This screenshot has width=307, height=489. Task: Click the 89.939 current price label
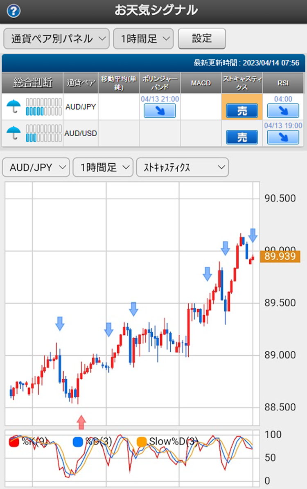pos(280,256)
